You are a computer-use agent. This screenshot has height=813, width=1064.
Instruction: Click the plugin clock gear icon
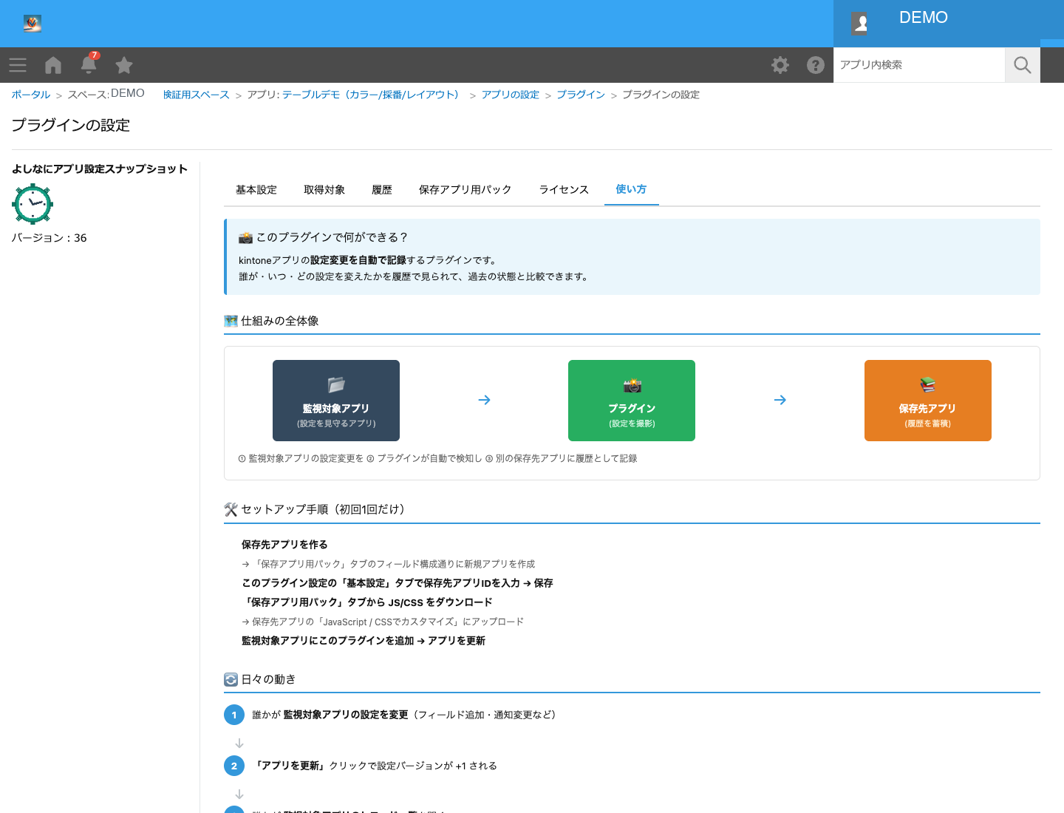[x=33, y=203]
